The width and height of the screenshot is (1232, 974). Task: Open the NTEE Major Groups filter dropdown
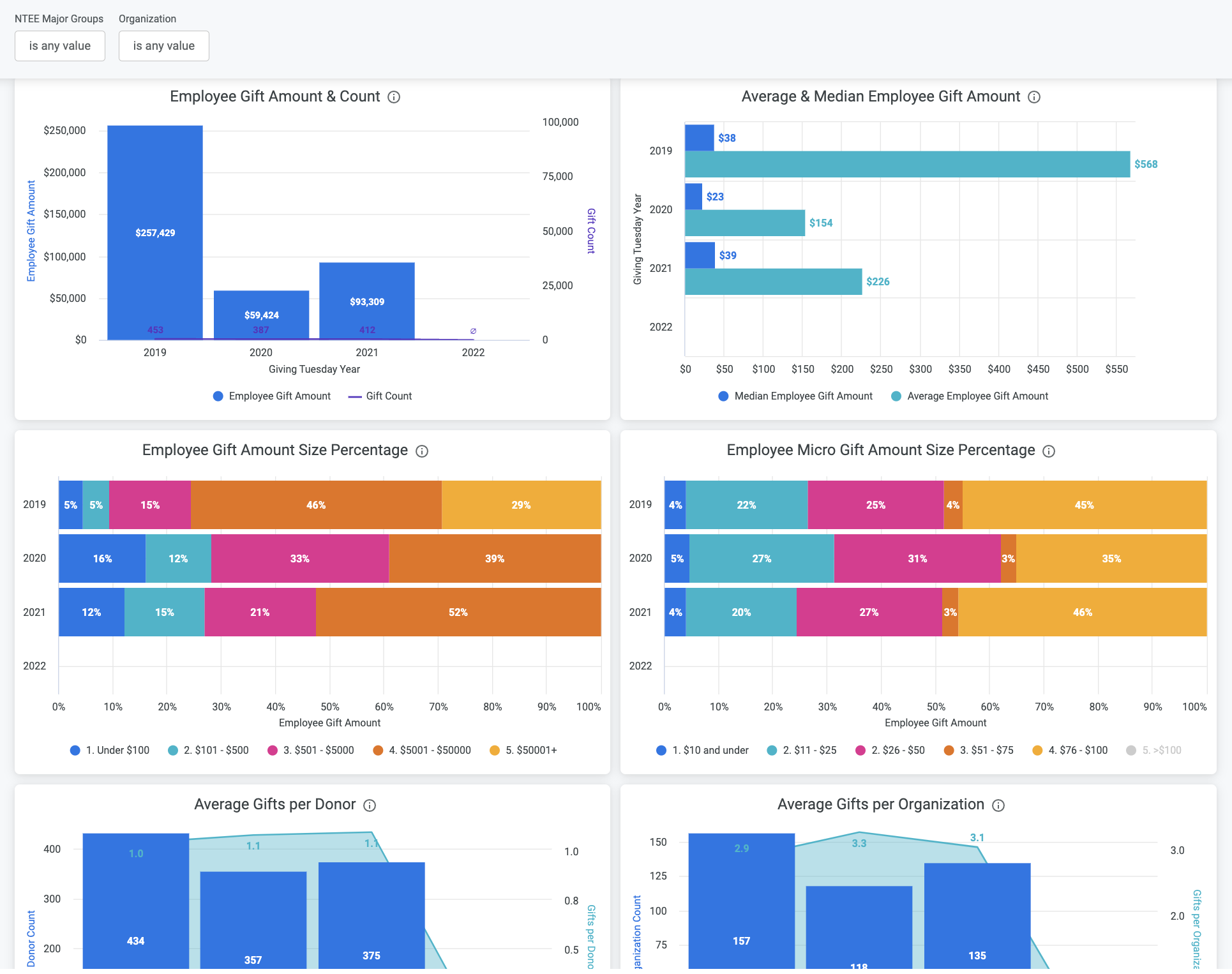coord(60,46)
